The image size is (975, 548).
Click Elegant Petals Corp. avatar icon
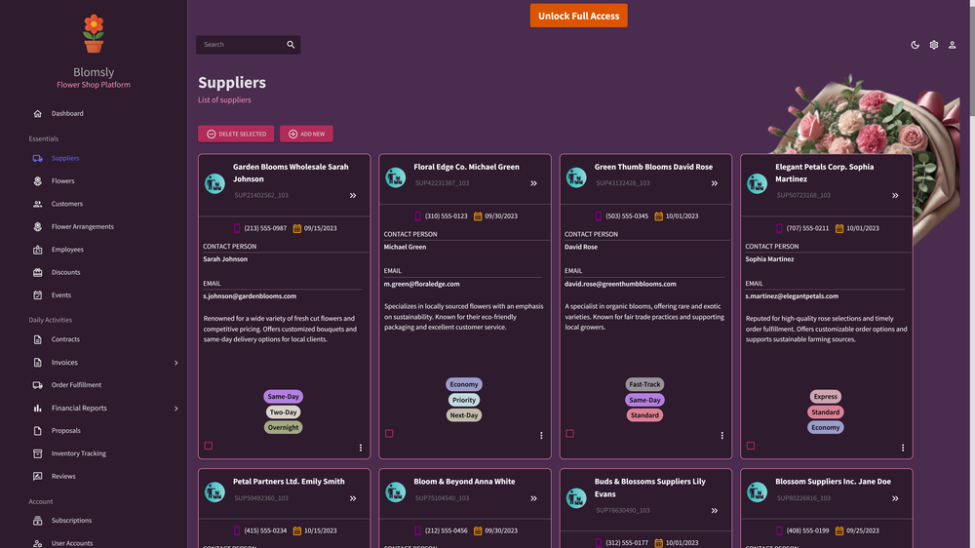coord(757,183)
